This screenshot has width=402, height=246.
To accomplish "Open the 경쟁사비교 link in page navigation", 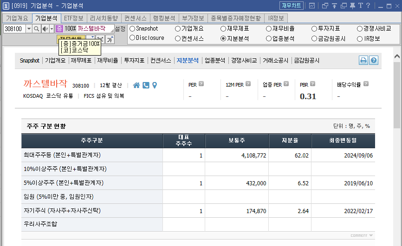I will (x=244, y=61).
